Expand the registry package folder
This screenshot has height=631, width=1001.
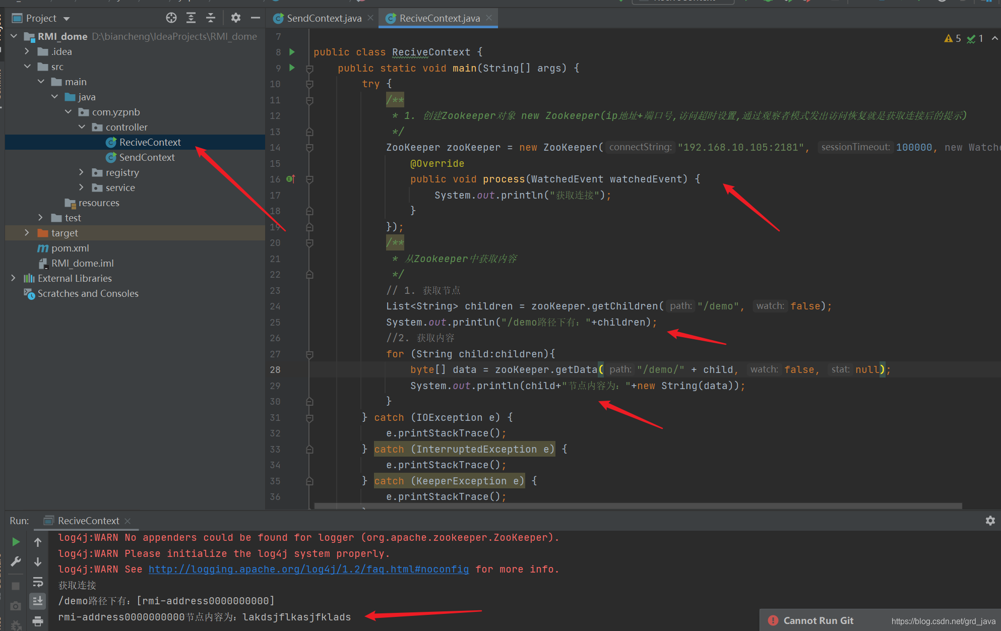pyautogui.click(x=81, y=172)
